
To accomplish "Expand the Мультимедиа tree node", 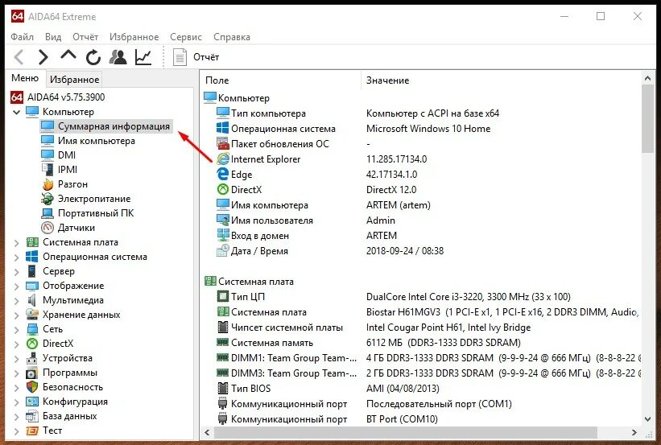I will point(16,301).
